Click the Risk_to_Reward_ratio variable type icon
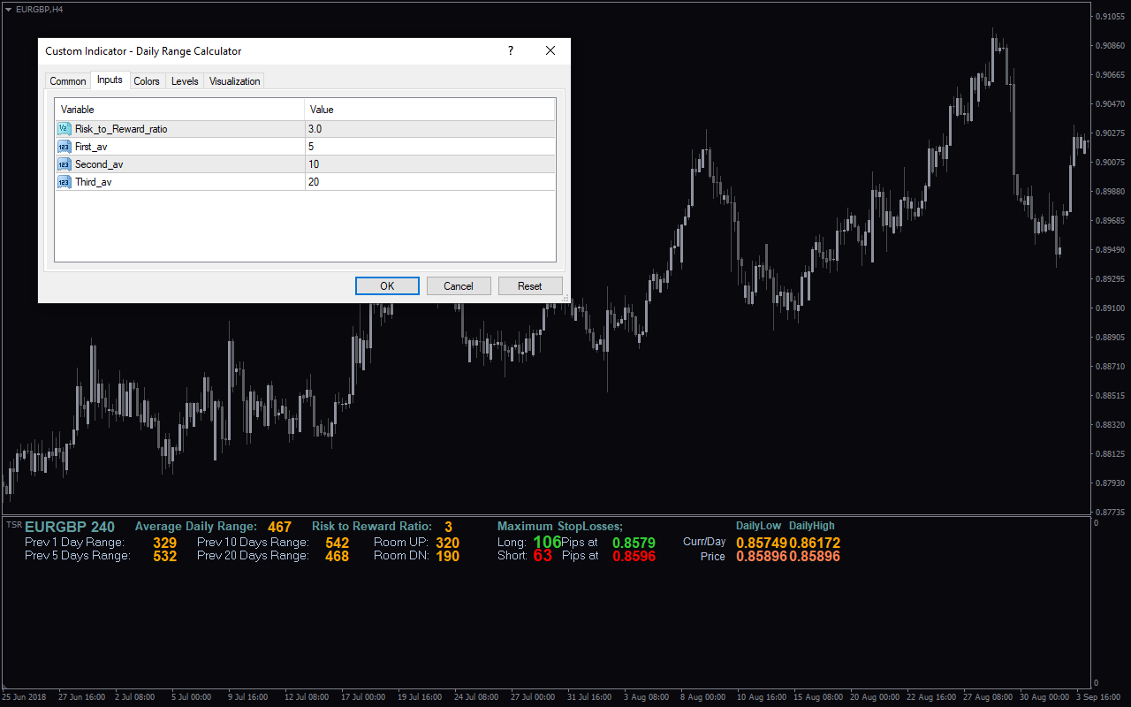Image resolution: width=1131 pixels, height=707 pixels. point(65,129)
